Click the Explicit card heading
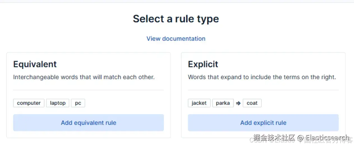The height and width of the screenshot is (146, 354). pos(203,64)
